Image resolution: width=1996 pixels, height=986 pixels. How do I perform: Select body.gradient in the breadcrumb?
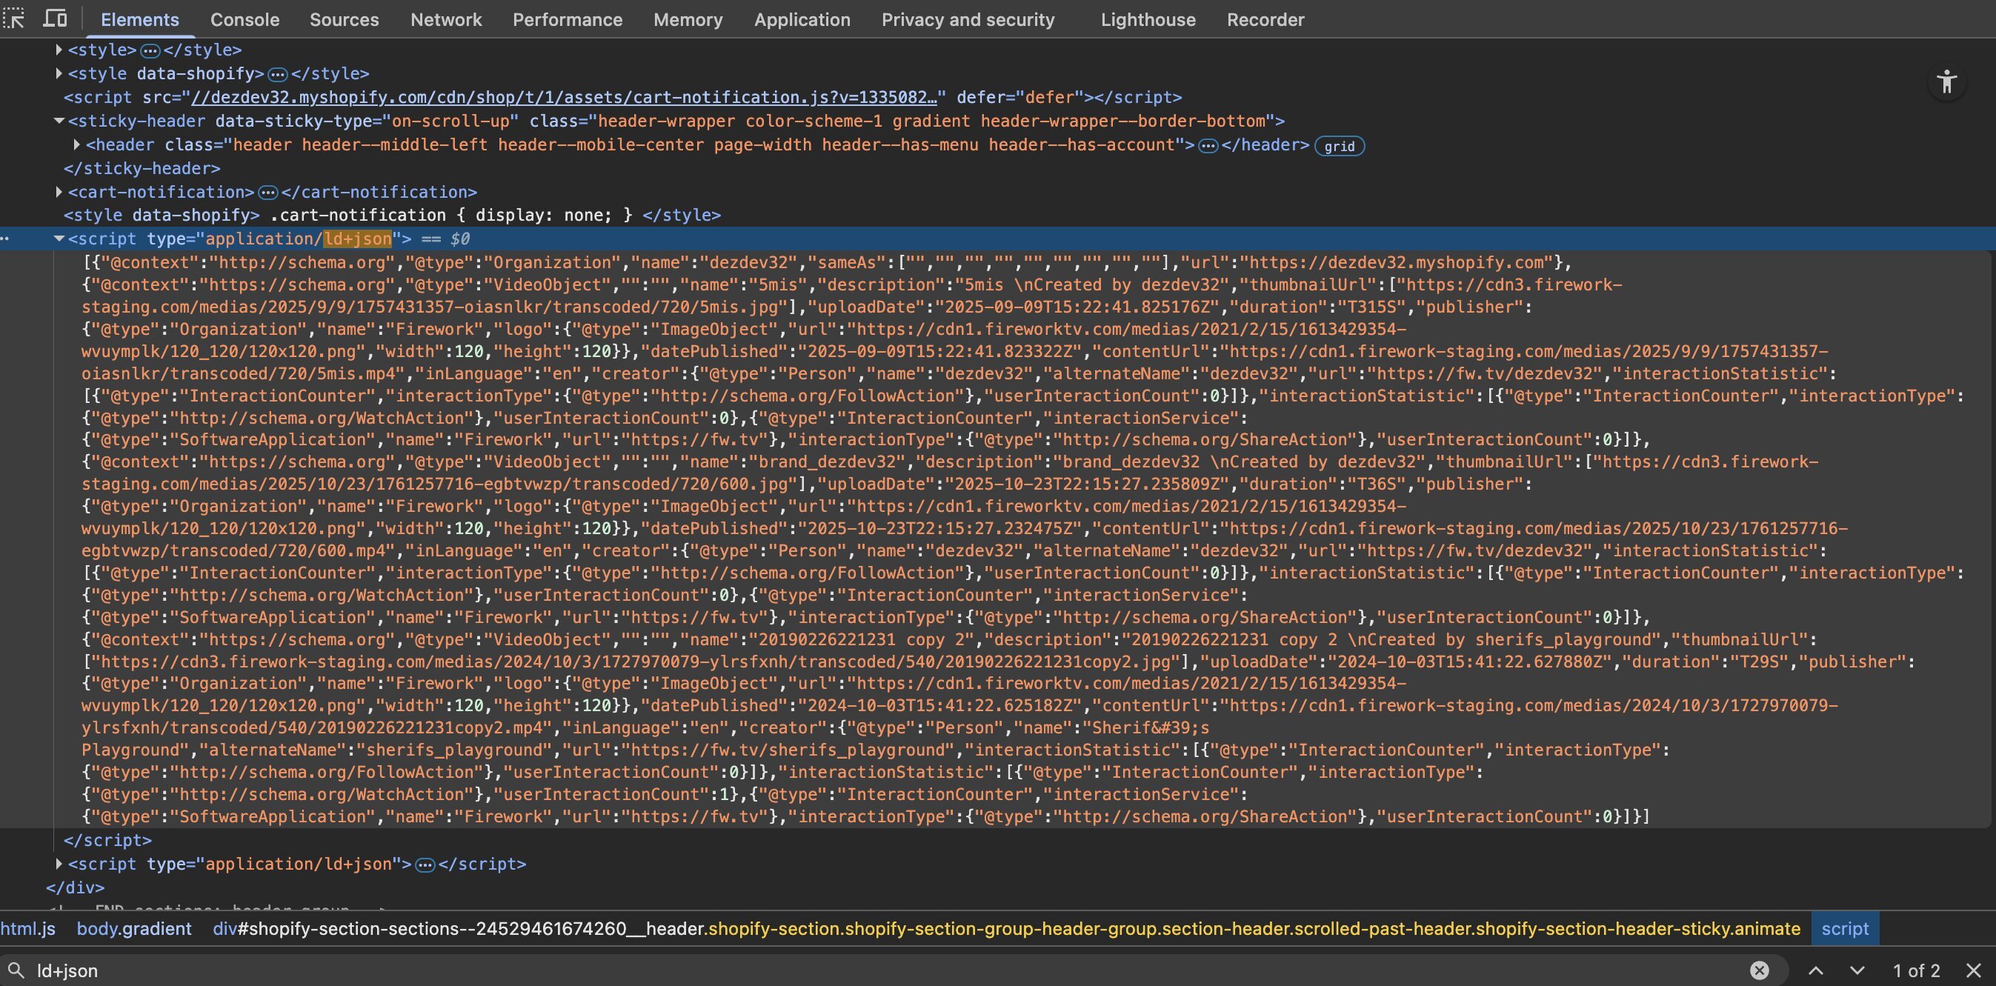point(133,929)
